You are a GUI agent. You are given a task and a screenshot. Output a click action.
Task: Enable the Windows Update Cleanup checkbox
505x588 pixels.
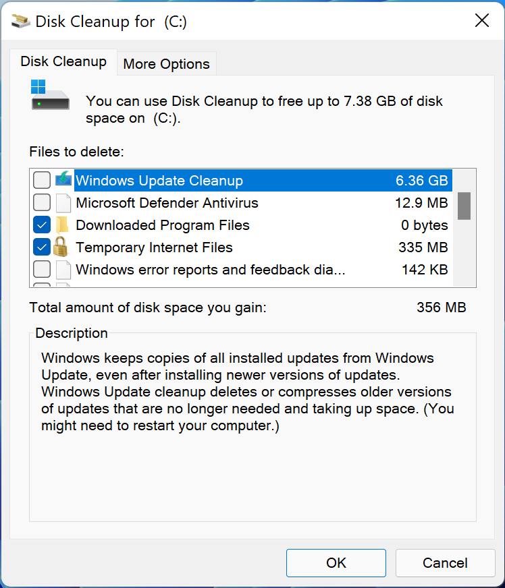click(41, 180)
